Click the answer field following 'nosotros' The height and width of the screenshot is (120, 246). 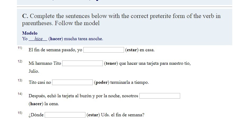pos(160,96)
